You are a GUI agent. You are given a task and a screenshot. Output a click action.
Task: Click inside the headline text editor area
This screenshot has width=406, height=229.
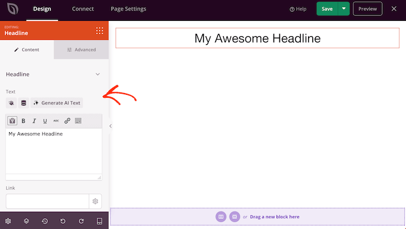[54, 151]
